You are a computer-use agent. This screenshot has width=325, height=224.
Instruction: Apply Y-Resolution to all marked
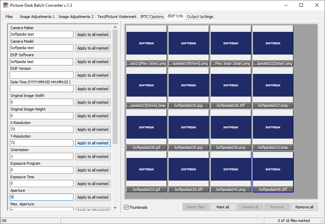pos(93,143)
